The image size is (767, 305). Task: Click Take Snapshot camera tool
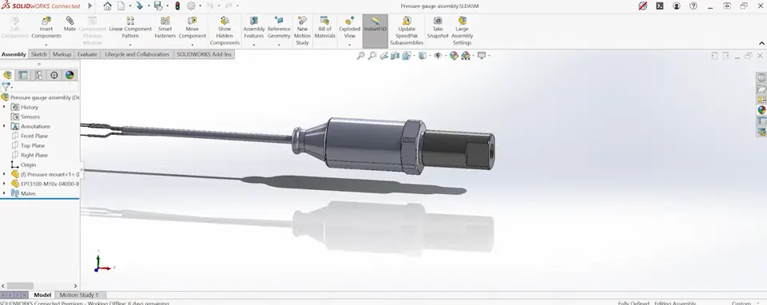click(x=438, y=27)
